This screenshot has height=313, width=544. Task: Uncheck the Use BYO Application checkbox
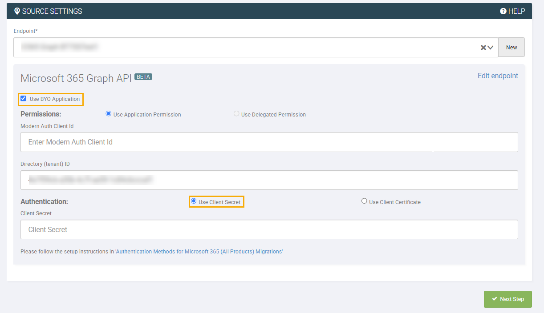(24, 99)
